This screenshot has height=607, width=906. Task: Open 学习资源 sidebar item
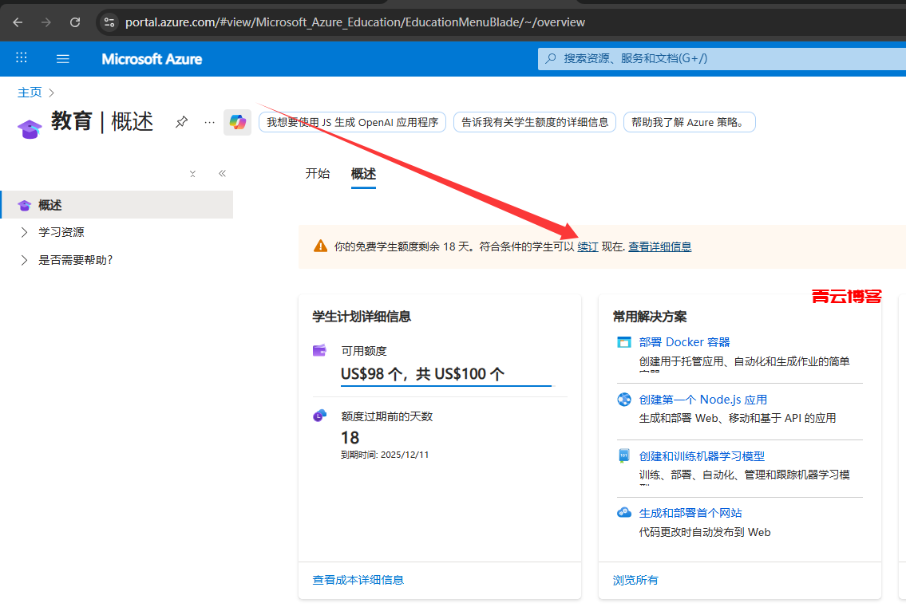61,232
